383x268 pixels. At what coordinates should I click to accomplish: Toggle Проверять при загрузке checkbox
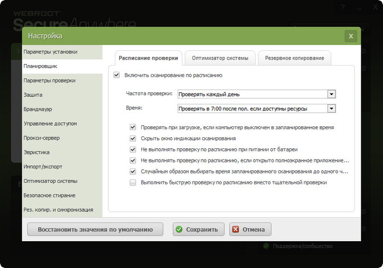point(133,127)
